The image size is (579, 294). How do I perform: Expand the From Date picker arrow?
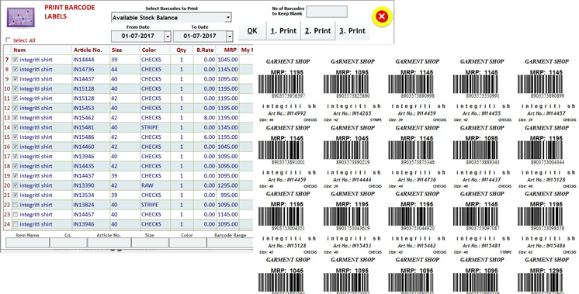click(168, 36)
